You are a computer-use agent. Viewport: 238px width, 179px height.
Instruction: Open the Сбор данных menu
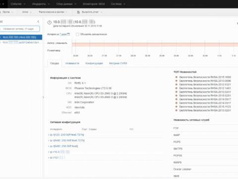[66, 4]
